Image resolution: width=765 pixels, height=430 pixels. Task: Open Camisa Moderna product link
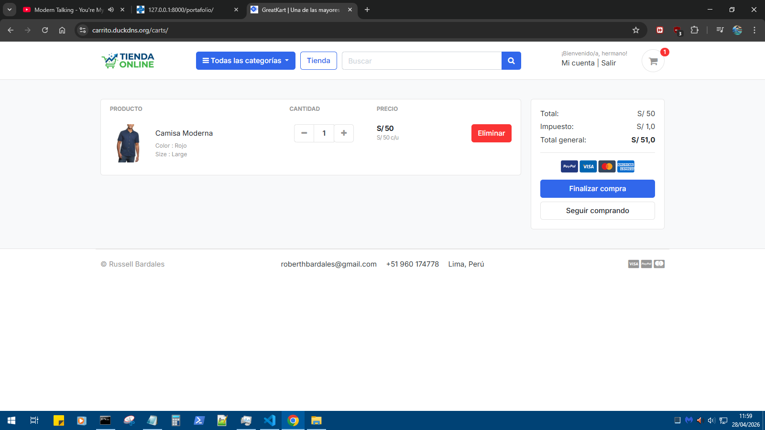[x=184, y=133]
